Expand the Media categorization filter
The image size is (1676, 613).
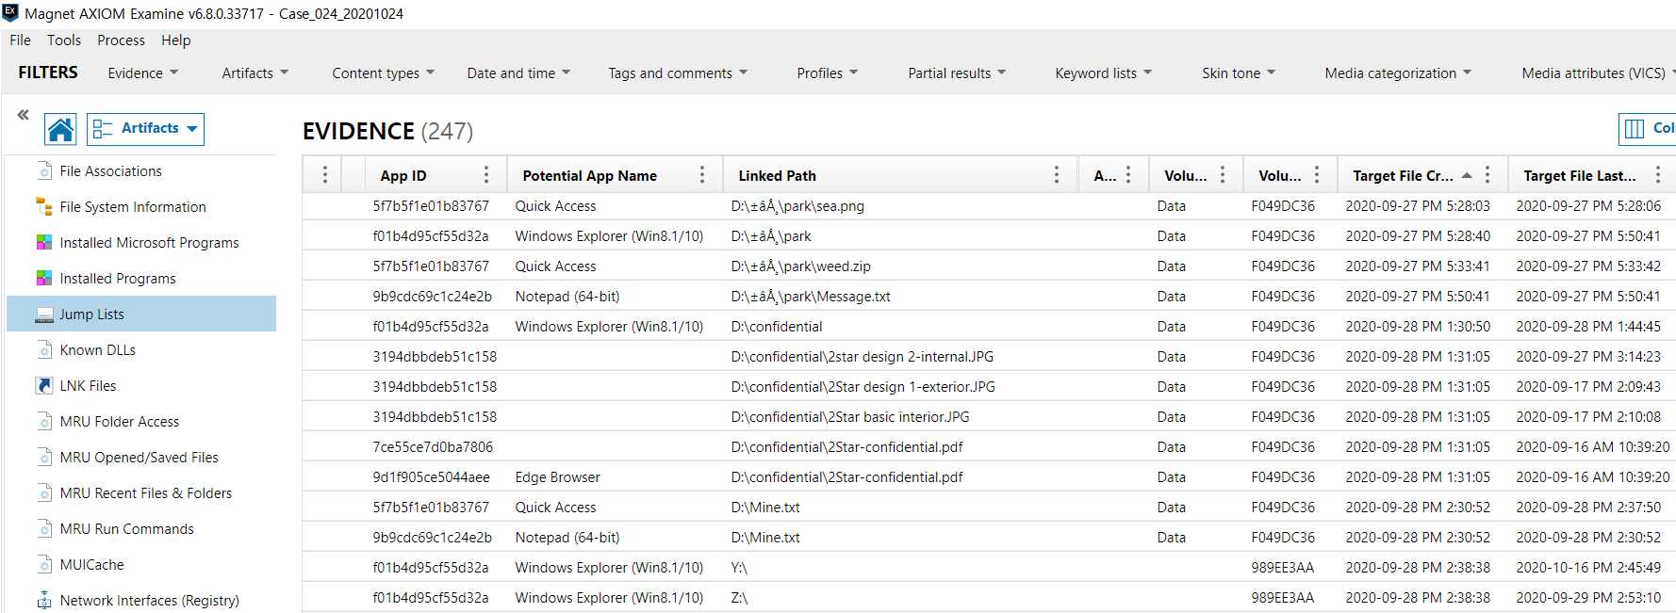point(1398,73)
